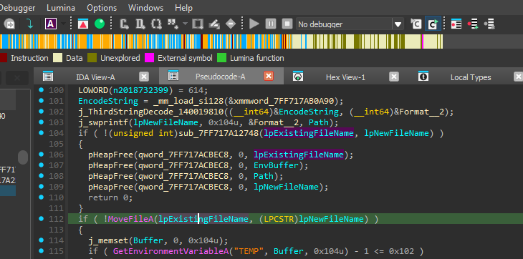The image size is (523, 259).
Task: Click the Pseudocode-A tab icon
Action: pos(173,76)
